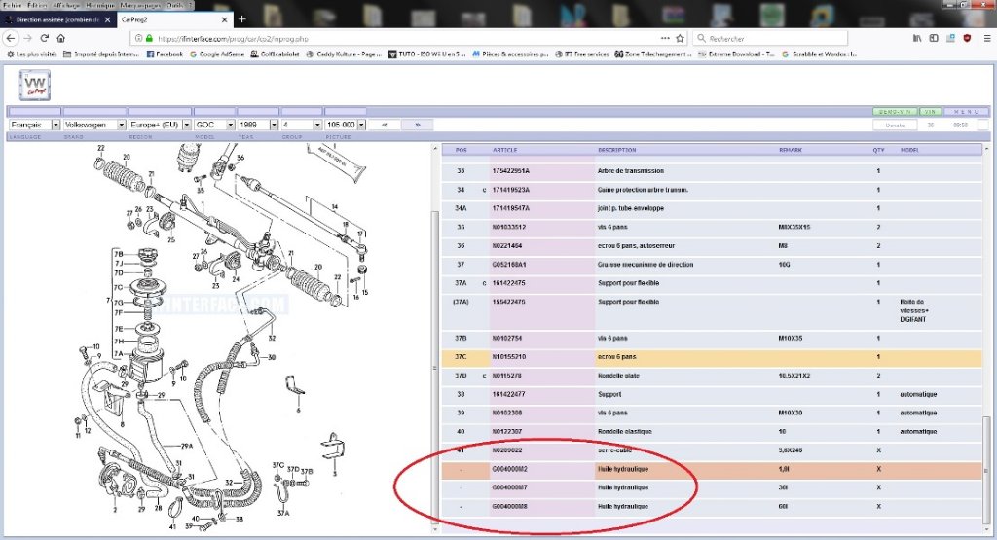This screenshot has height=540, width=997.
Task: Click the bookmark star in the address bar
Action: tap(679, 38)
